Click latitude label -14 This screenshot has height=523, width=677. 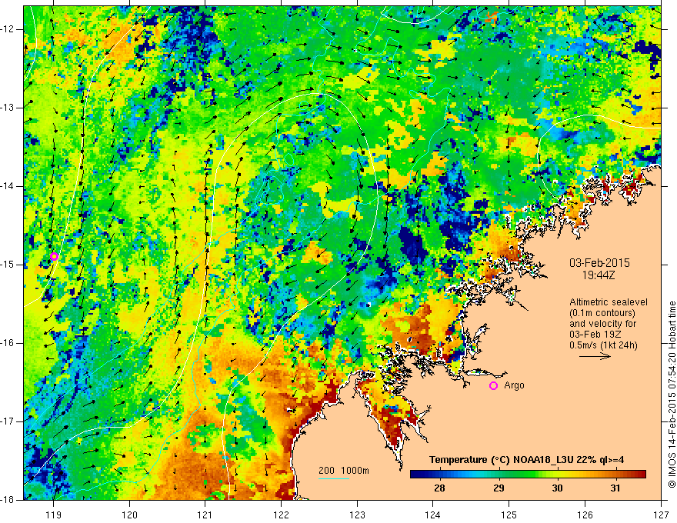point(8,186)
